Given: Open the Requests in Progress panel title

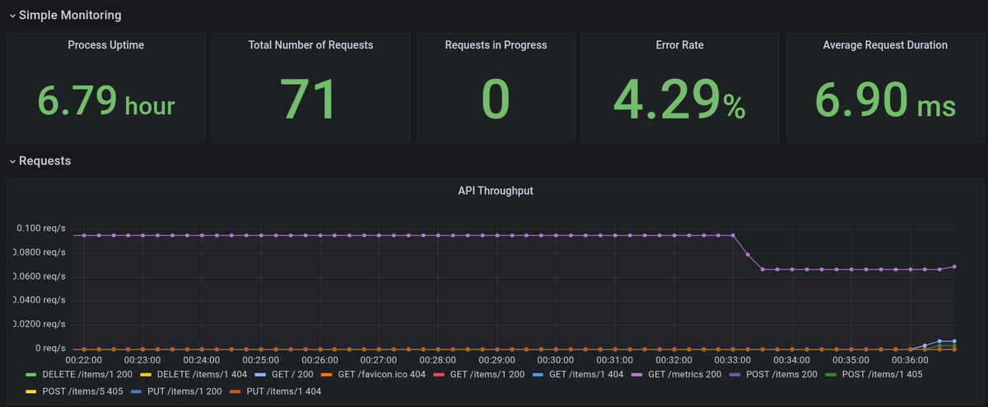Looking at the screenshot, I should (x=496, y=45).
